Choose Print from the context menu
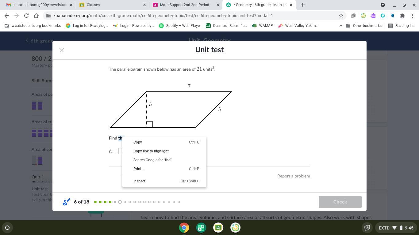The image size is (419, 235). (x=164, y=169)
